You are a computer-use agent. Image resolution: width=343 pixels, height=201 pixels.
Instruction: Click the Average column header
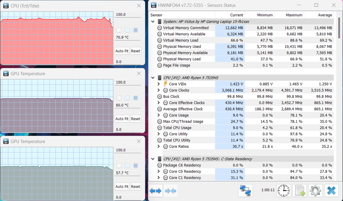coord(319,15)
